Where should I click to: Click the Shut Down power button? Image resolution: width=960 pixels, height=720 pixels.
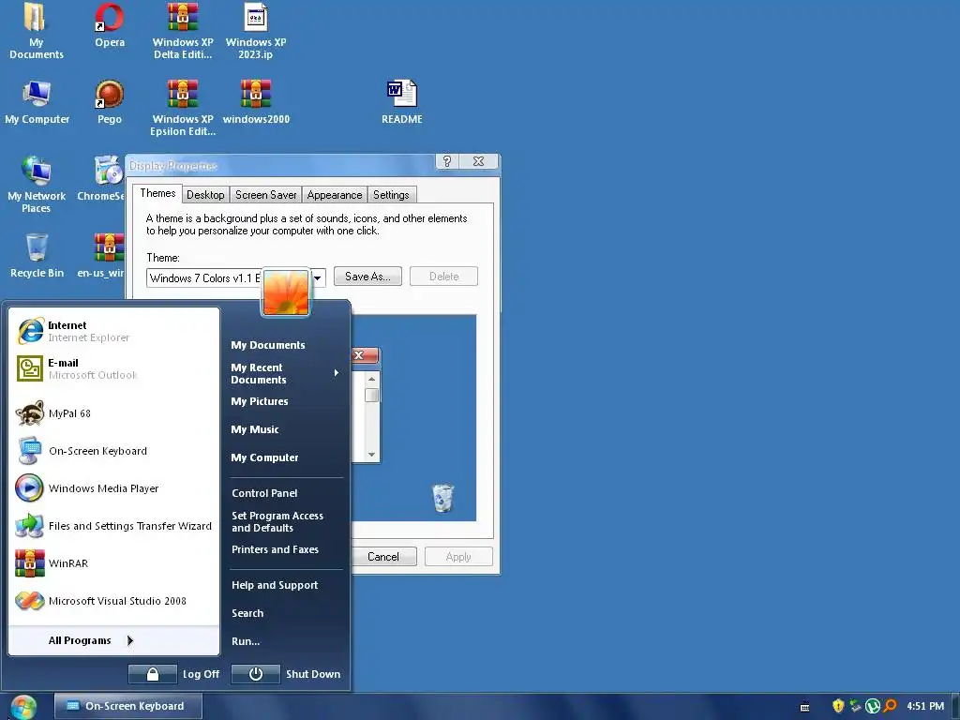point(256,674)
